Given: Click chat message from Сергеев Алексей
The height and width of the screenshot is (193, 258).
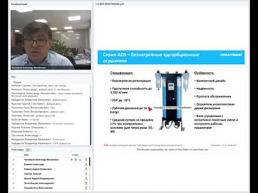Looking at the screenshot, I should tap(33, 116).
